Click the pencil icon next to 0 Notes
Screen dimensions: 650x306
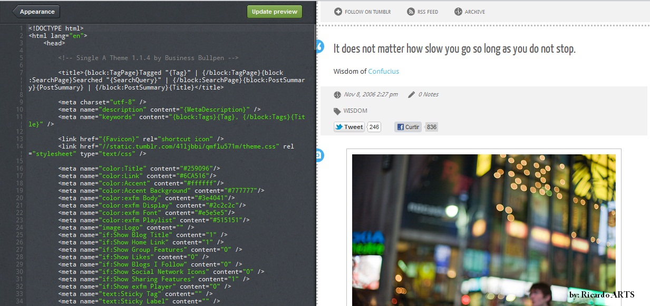click(412, 94)
